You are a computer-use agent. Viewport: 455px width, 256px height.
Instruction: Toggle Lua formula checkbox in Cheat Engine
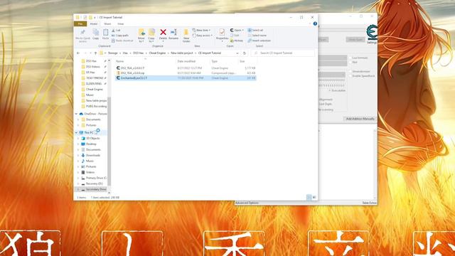[x=350, y=58]
